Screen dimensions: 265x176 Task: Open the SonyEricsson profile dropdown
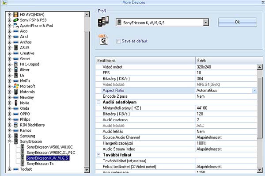click(206, 23)
